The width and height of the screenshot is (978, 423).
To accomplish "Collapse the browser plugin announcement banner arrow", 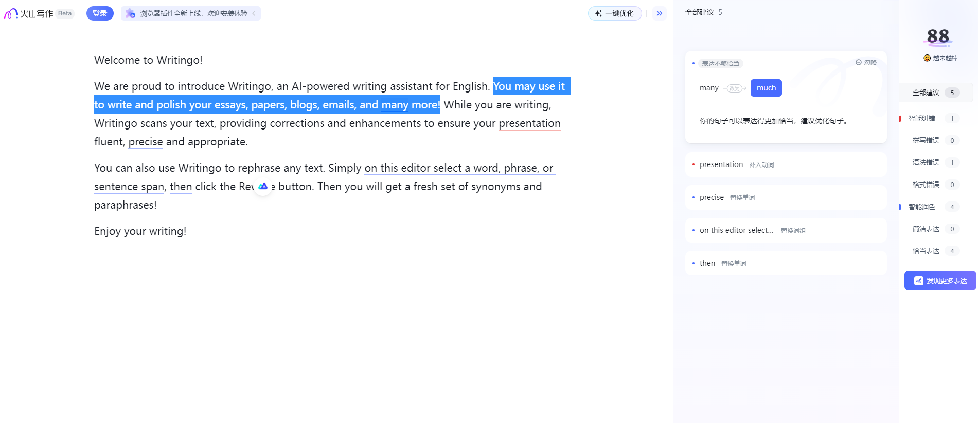I will (x=254, y=13).
